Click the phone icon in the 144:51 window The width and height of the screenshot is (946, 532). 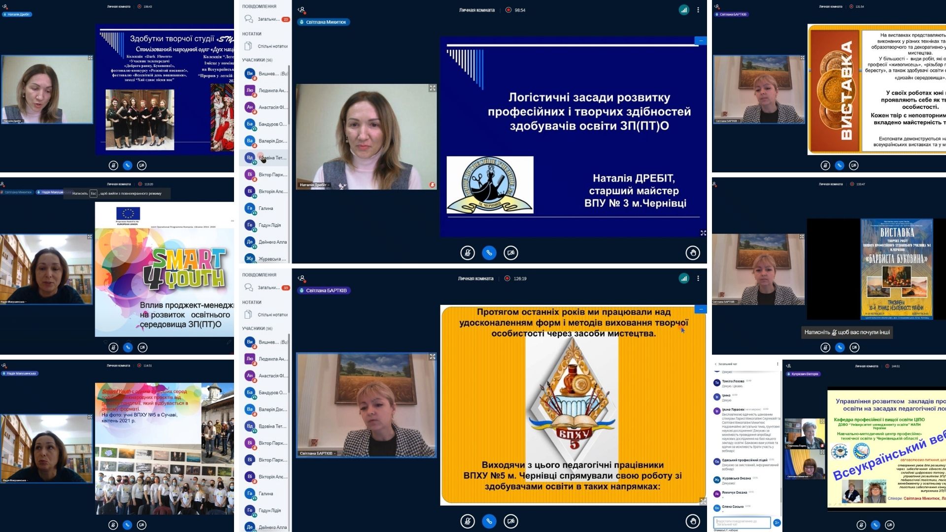(x=876, y=525)
